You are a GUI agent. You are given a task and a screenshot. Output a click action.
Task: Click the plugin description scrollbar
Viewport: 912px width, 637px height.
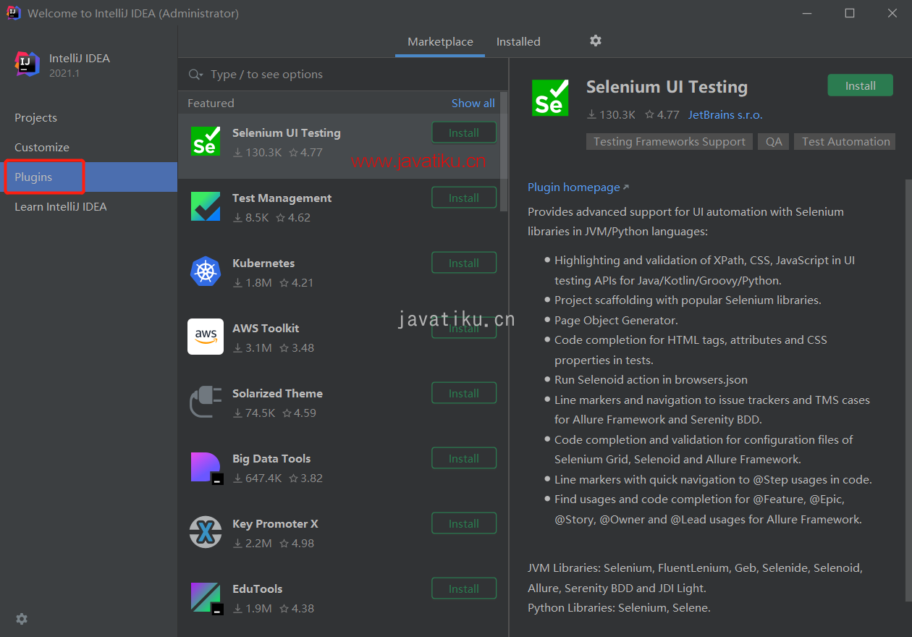click(x=908, y=391)
